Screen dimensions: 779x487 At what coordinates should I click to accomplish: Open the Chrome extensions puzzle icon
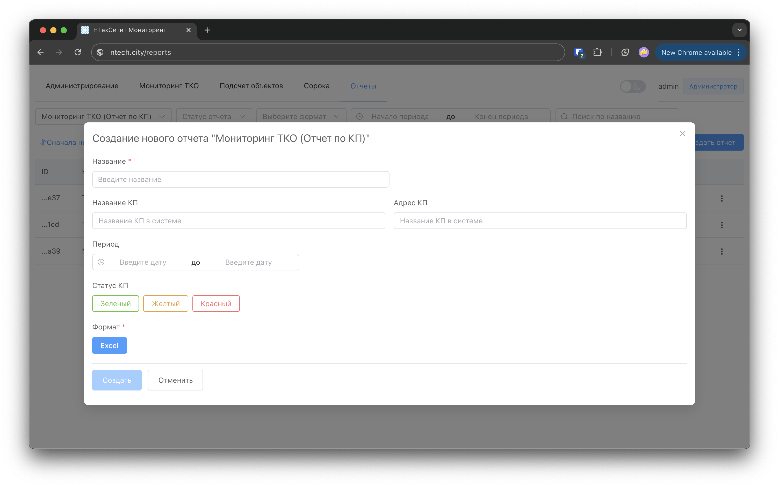point(597,52)
